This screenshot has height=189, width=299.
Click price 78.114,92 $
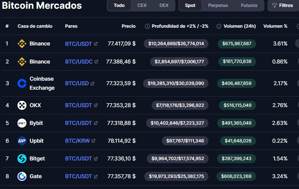click(x=122, y=141)
